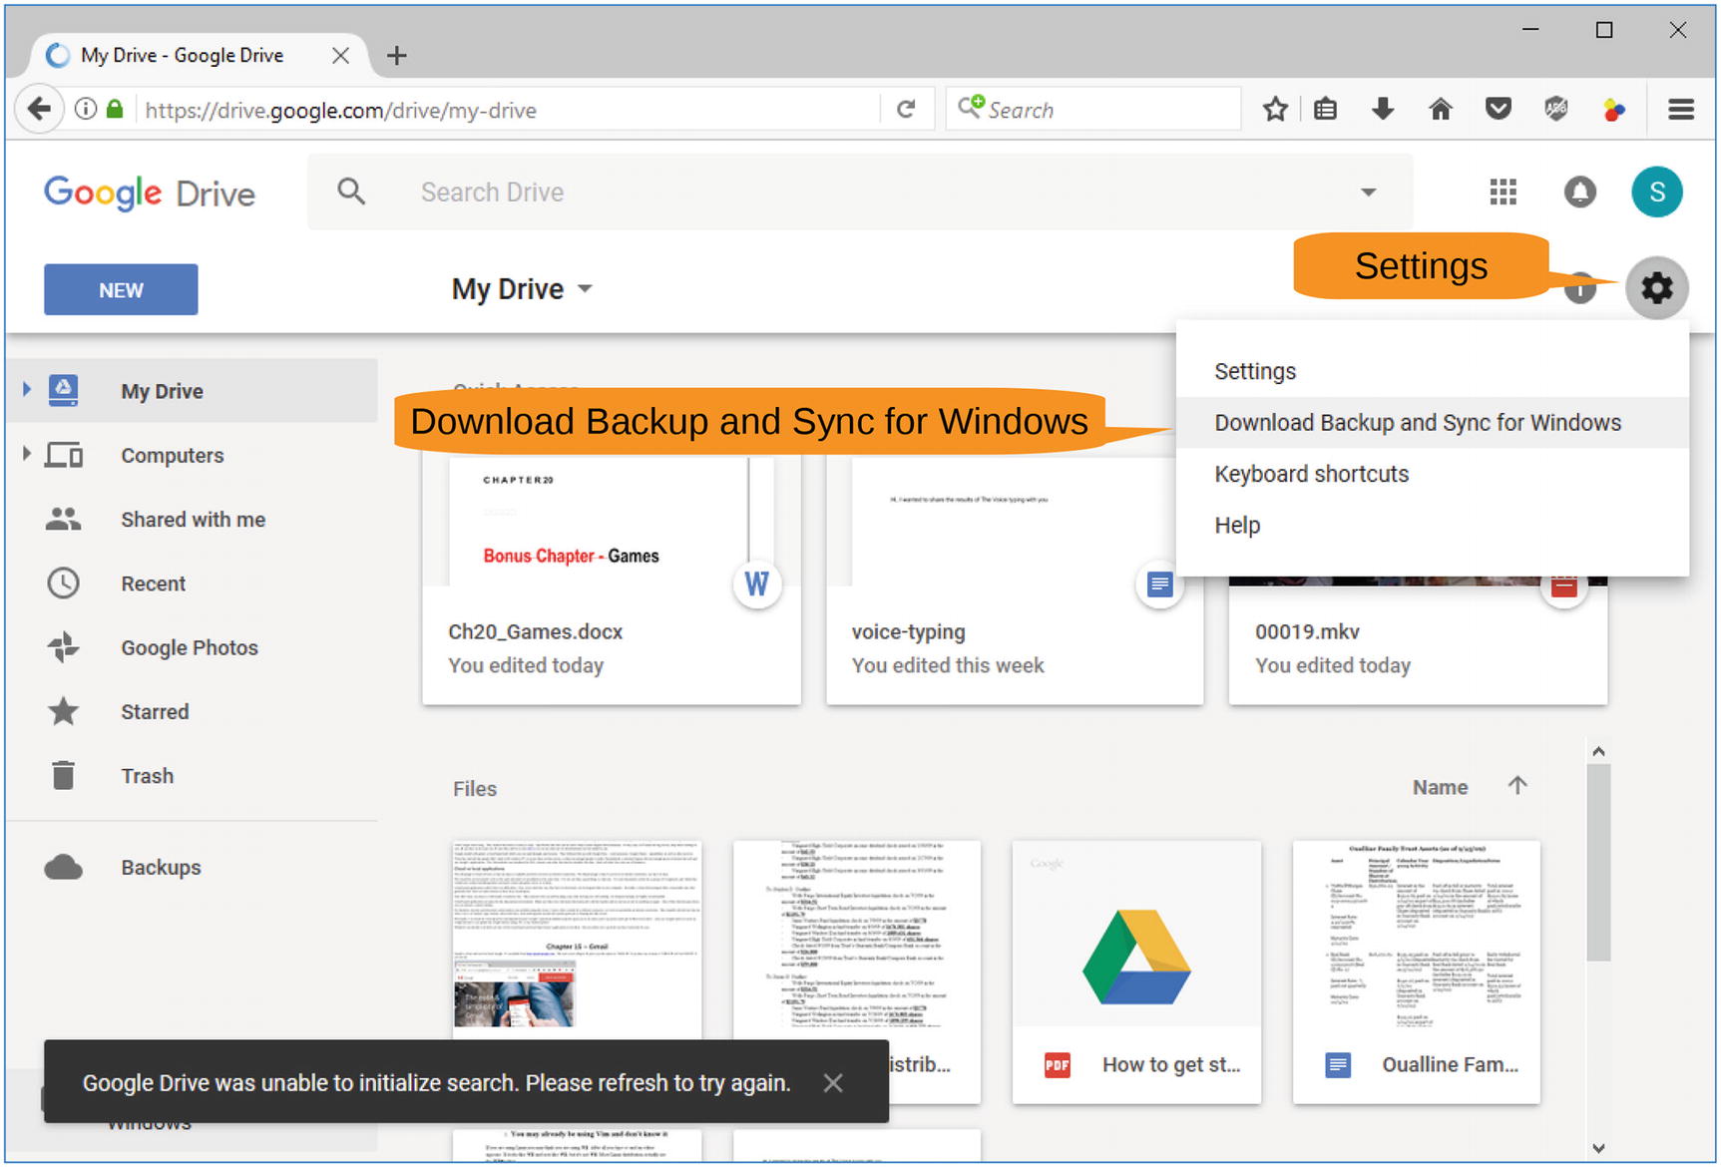Dismiss the search error notification
Screen dimensions: 1721x1167
point(833,1082)
